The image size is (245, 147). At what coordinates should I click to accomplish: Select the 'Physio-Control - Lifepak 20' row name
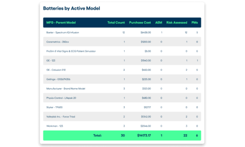tap(61, 98)
